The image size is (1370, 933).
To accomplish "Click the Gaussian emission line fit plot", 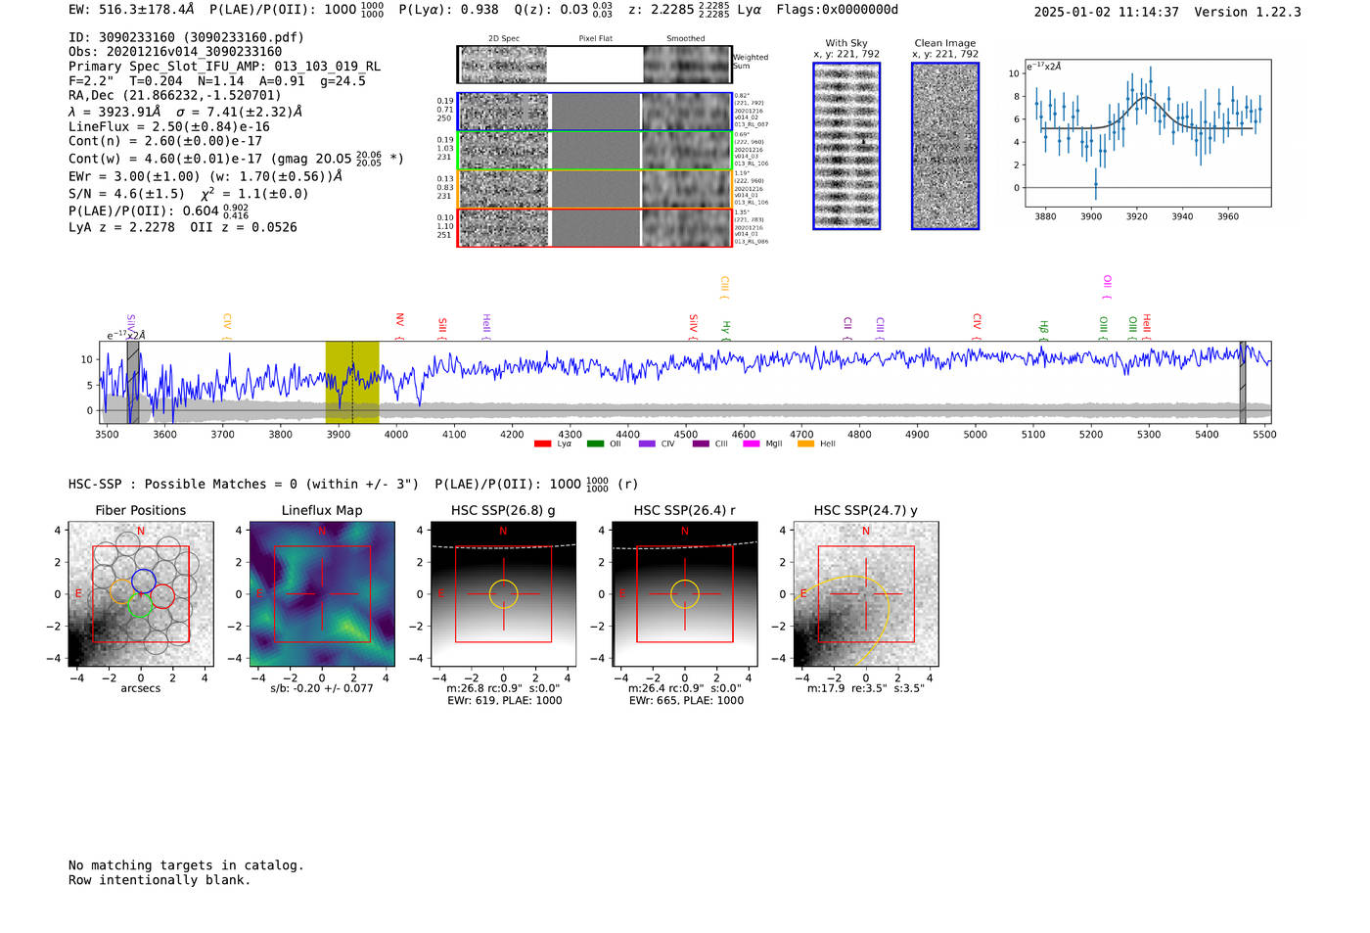I will pyautogui.click(x=1148, y=133).
